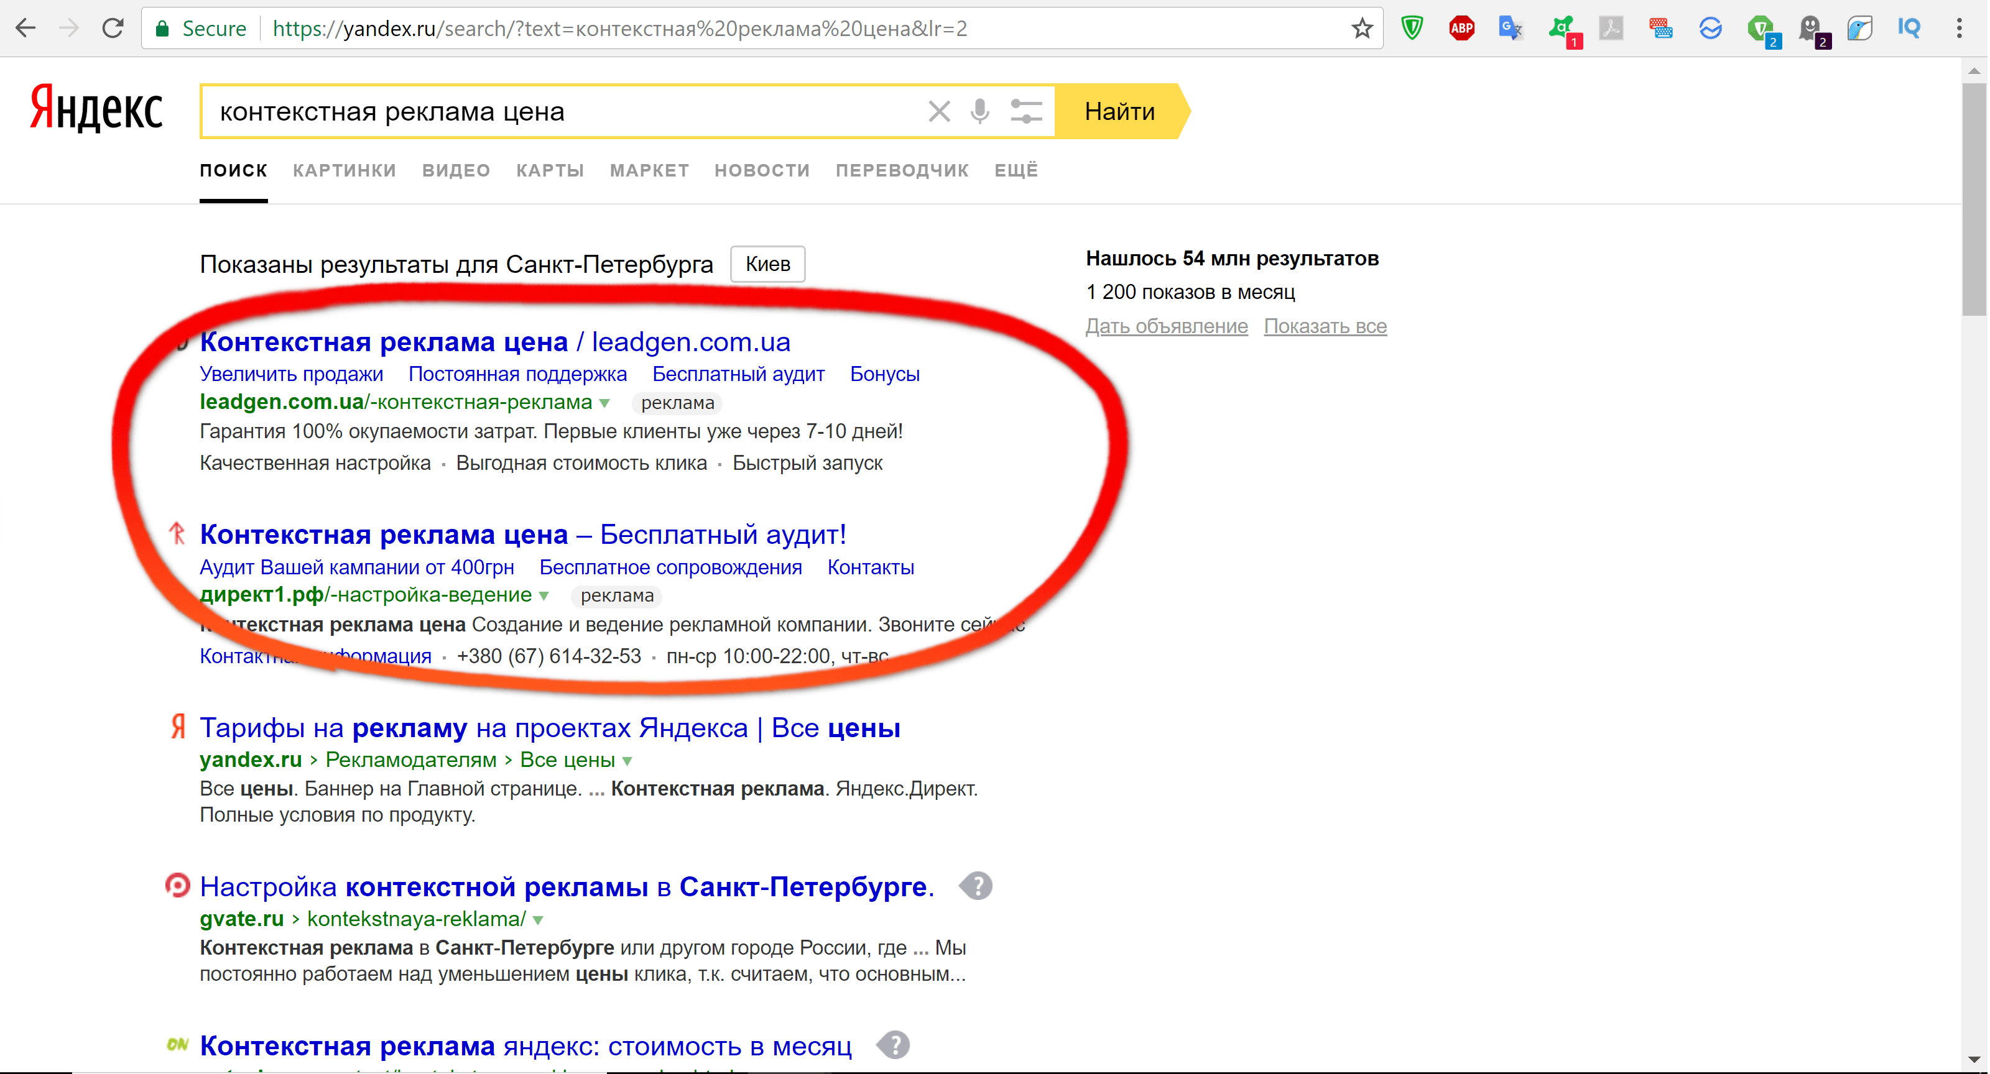Switch to the КАРТИНКИ tab

[x=345, y=171]
